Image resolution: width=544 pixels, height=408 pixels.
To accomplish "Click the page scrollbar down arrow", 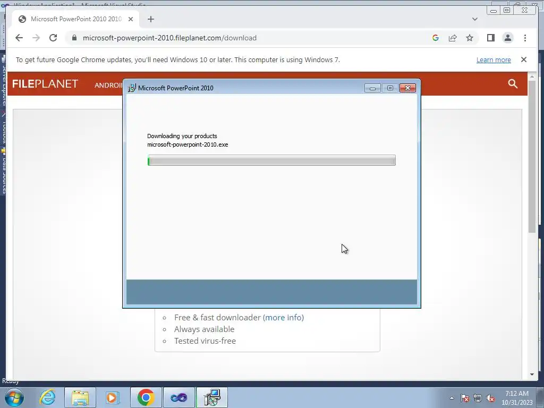I will (x=532, y=375).
